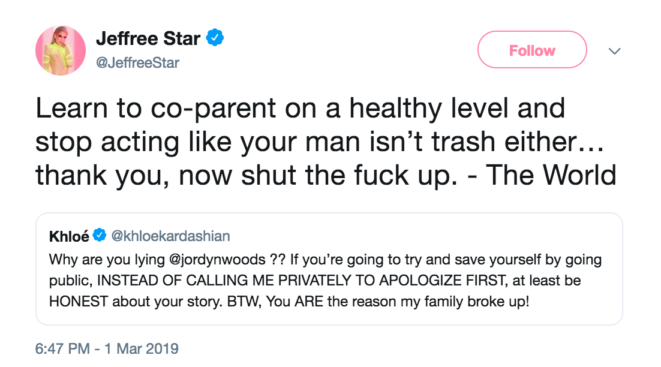Select the Khloé name in quoted tweet
This screenshot has width=661, height=367.
point(68,236)
